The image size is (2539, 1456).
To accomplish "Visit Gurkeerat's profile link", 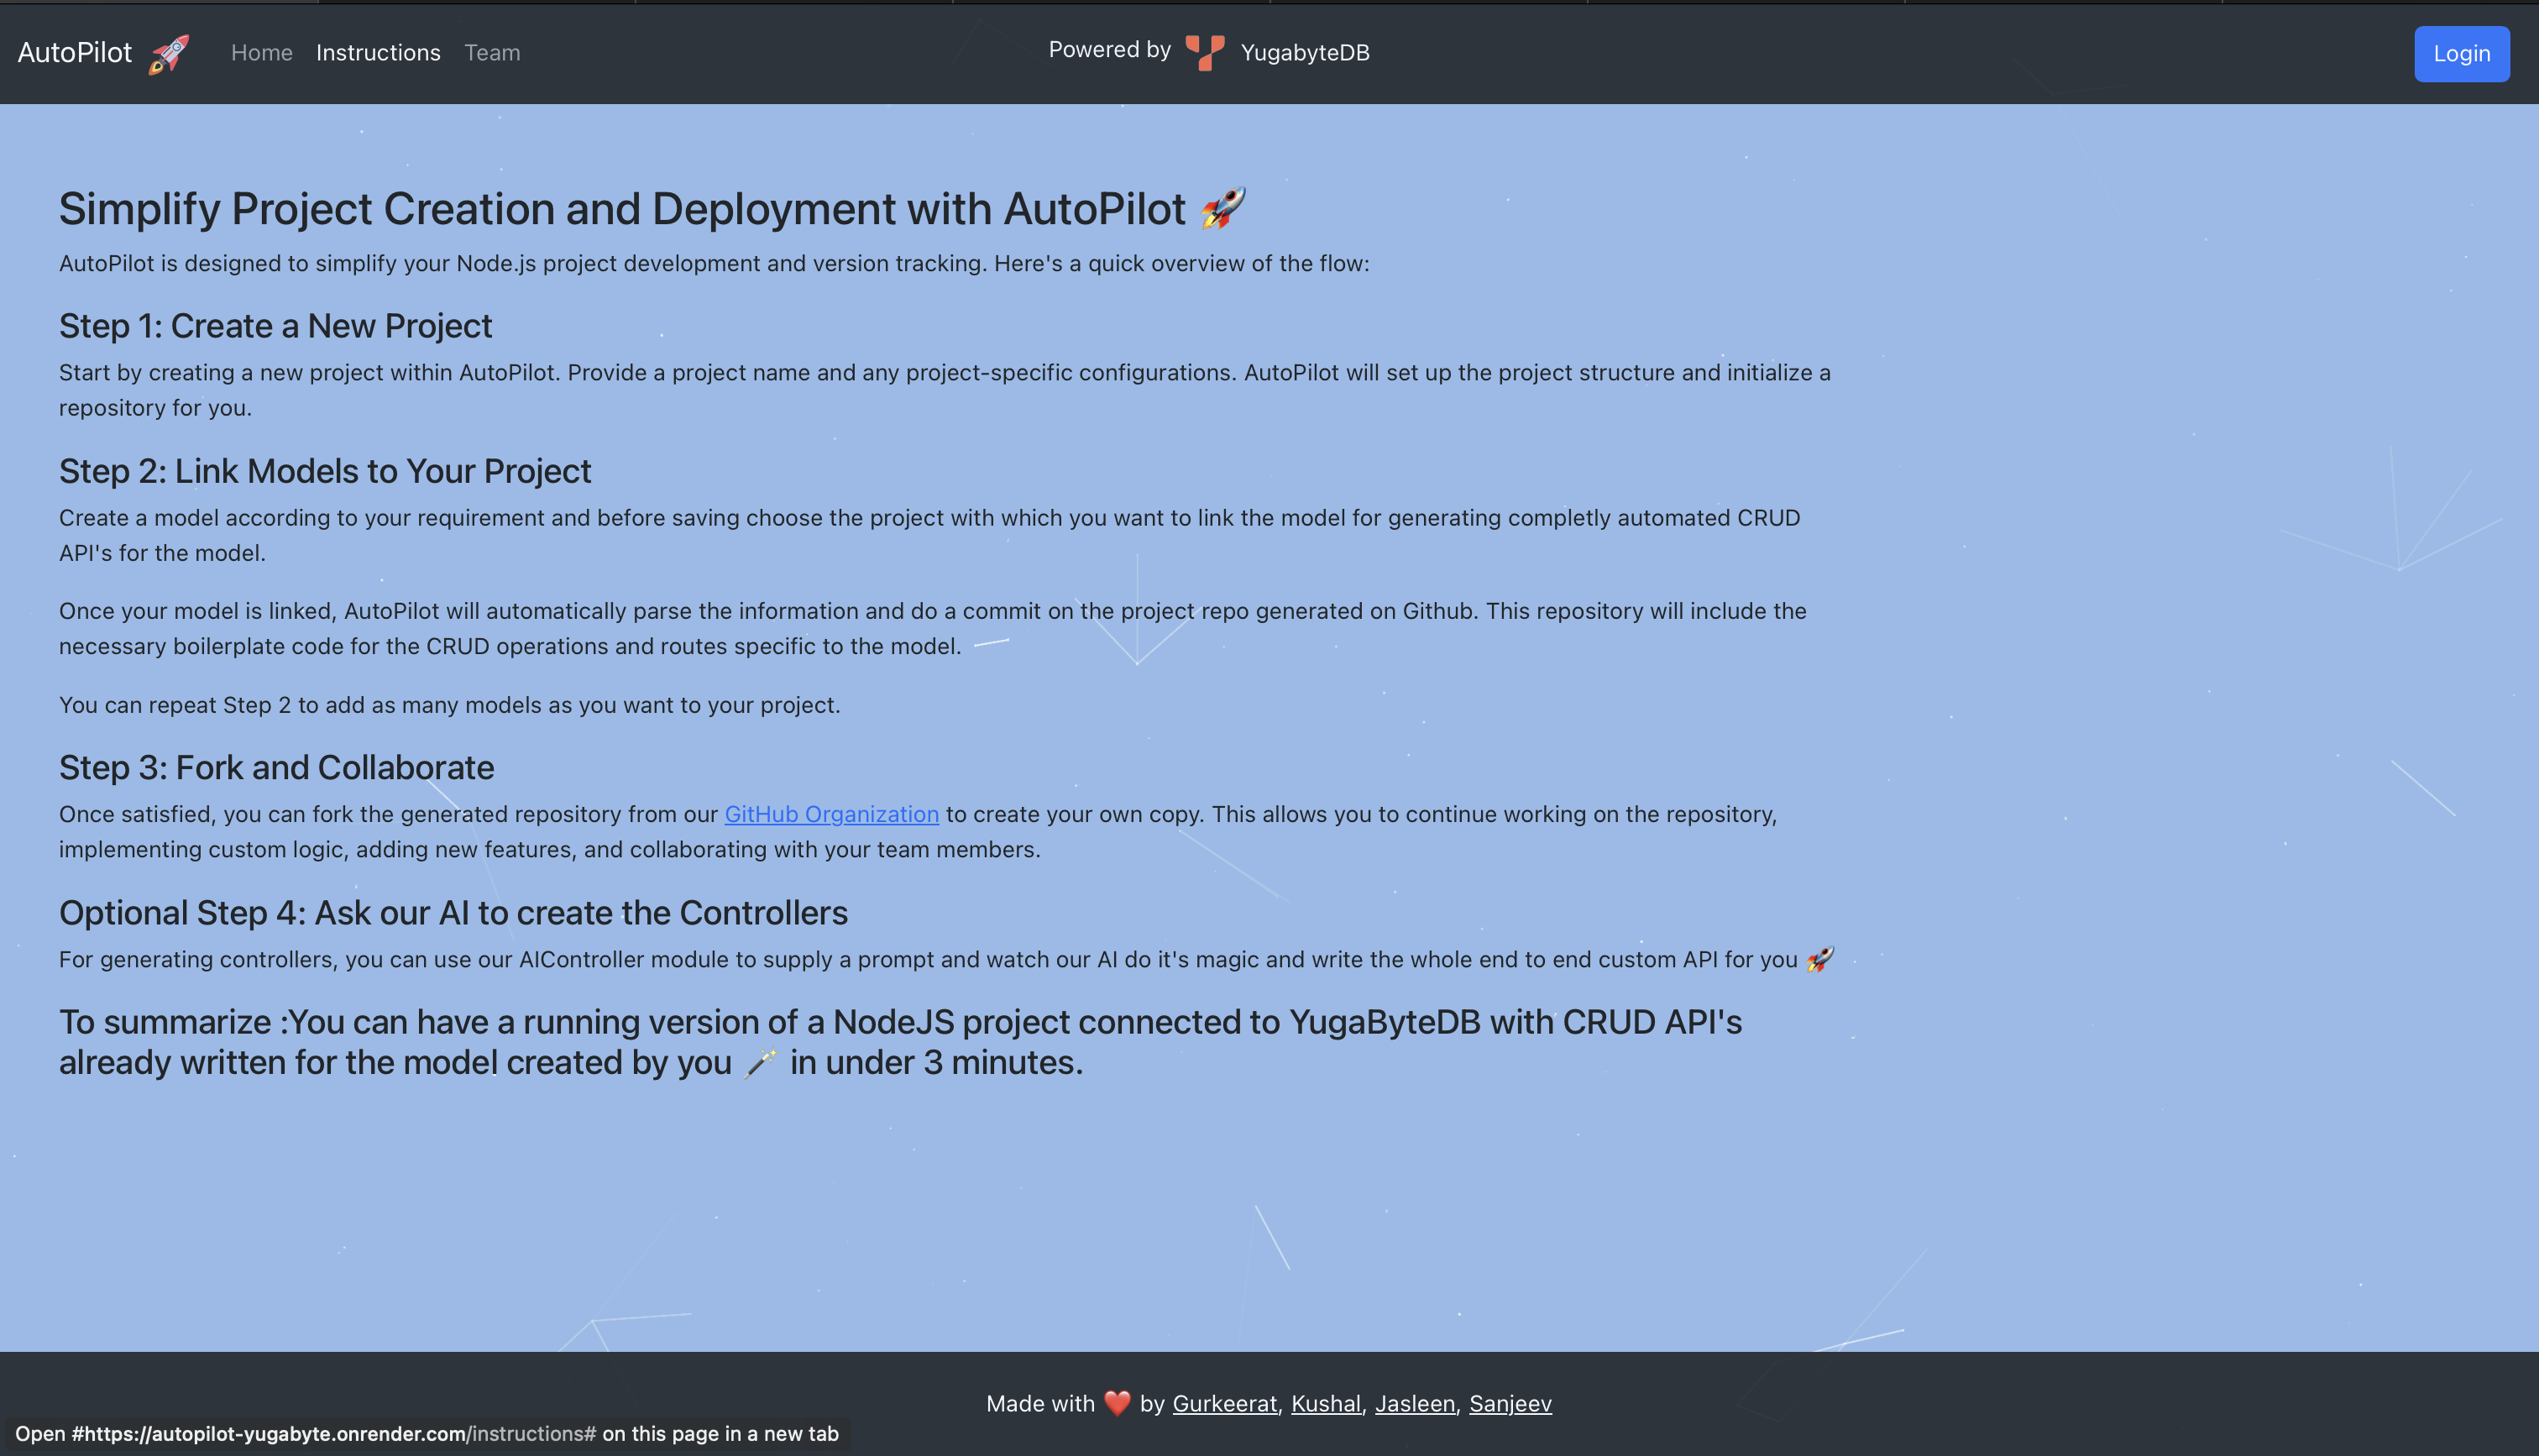I will point(1224,1403).
